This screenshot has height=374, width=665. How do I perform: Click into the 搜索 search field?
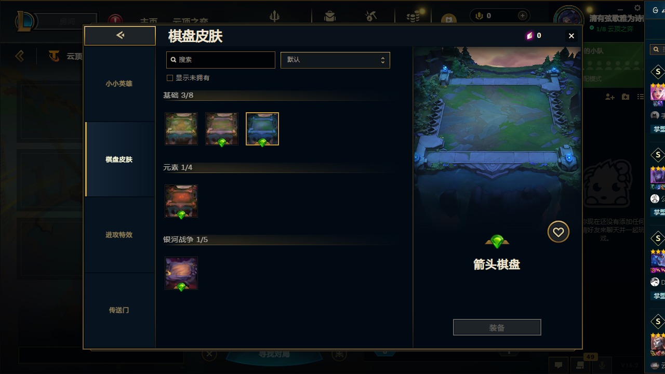pyautogui.click(x=221, y=60)
